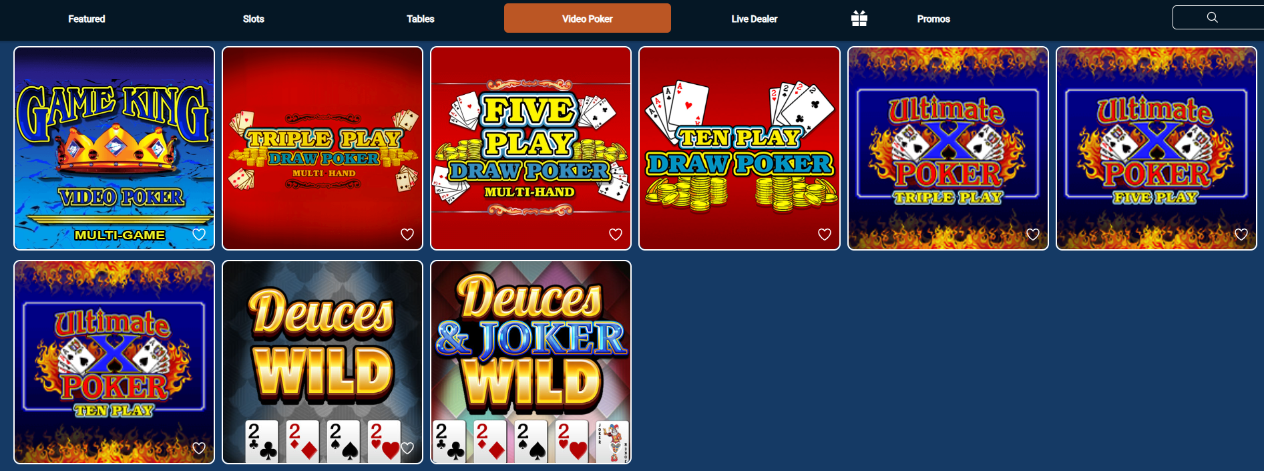Open the Promos link
1264x471 pixels.
933,19
